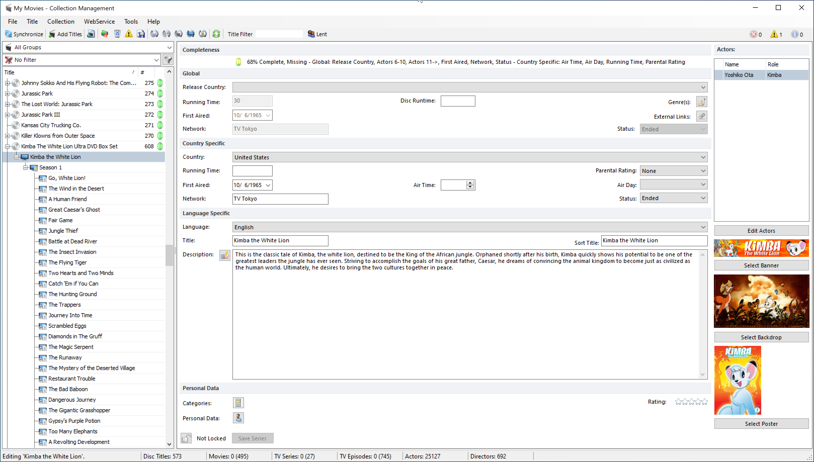Click the Lent icon in toolbar
Viewport: 814px width, 462px height.
click(x=310, y=34)
